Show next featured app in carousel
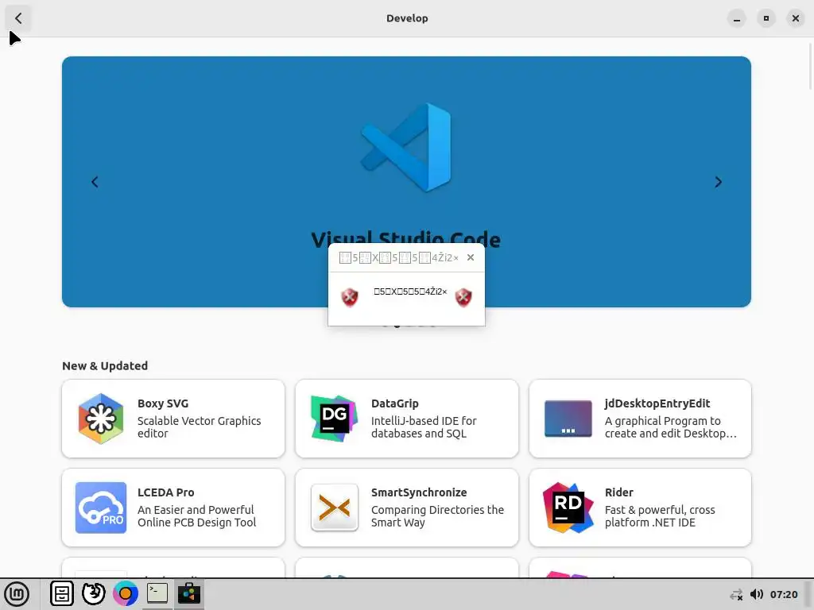Viewport: 814px width, 610px height. (718, 182)
